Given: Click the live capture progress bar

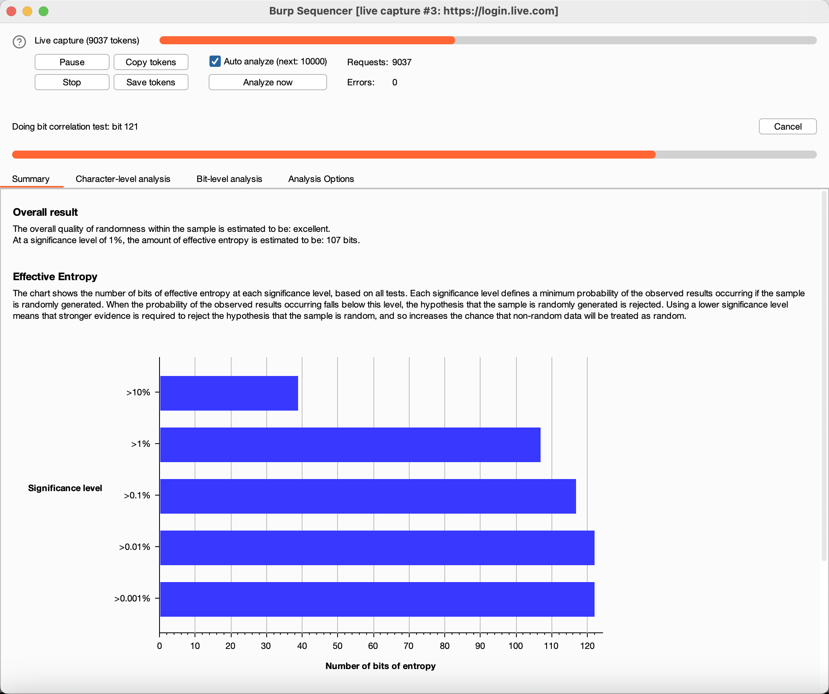Looking at the screenshot, I should pos(487,40).
